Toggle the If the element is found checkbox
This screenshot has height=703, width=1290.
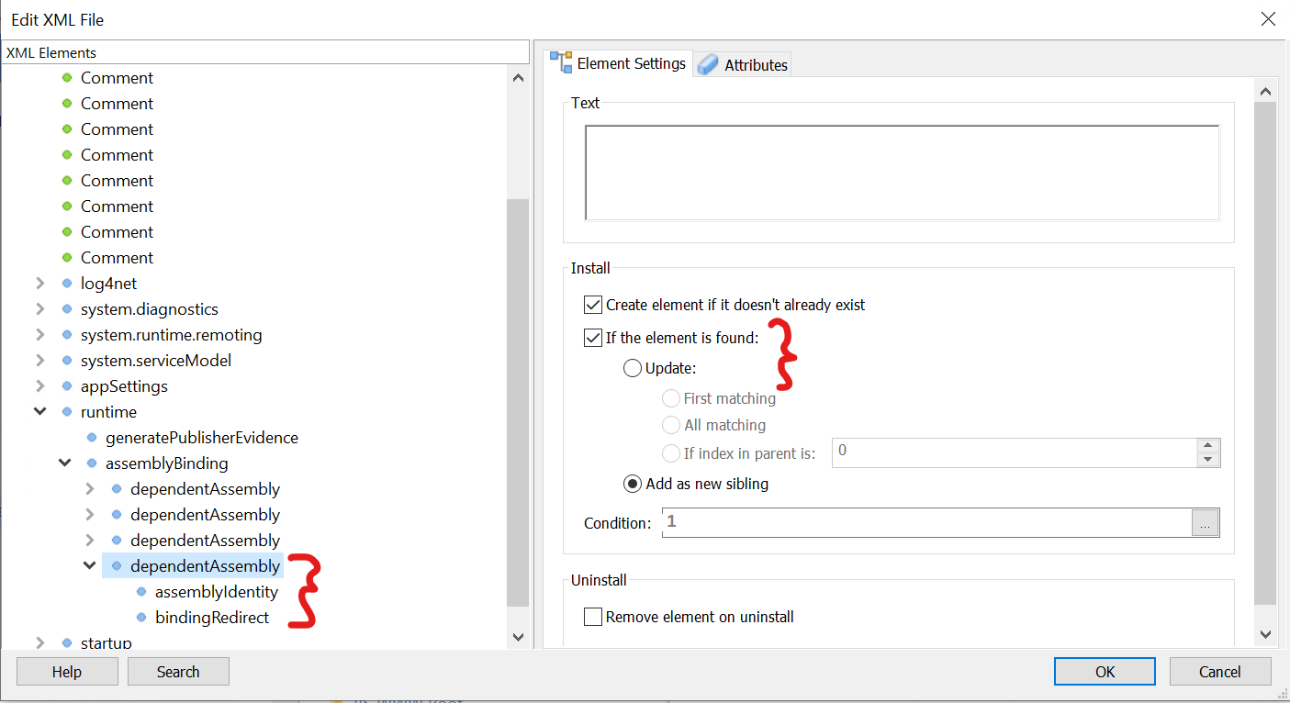click(x=593, y=338)
